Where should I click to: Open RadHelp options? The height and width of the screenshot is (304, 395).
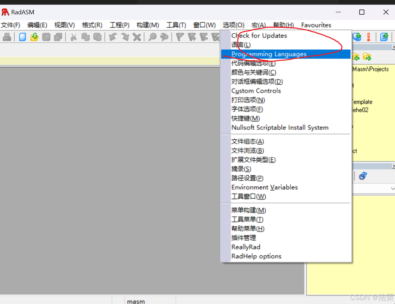point(286,256)
